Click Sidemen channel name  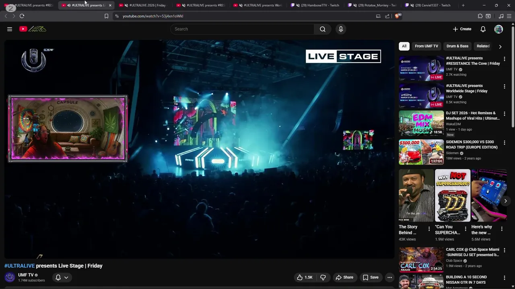click(452, 153)
